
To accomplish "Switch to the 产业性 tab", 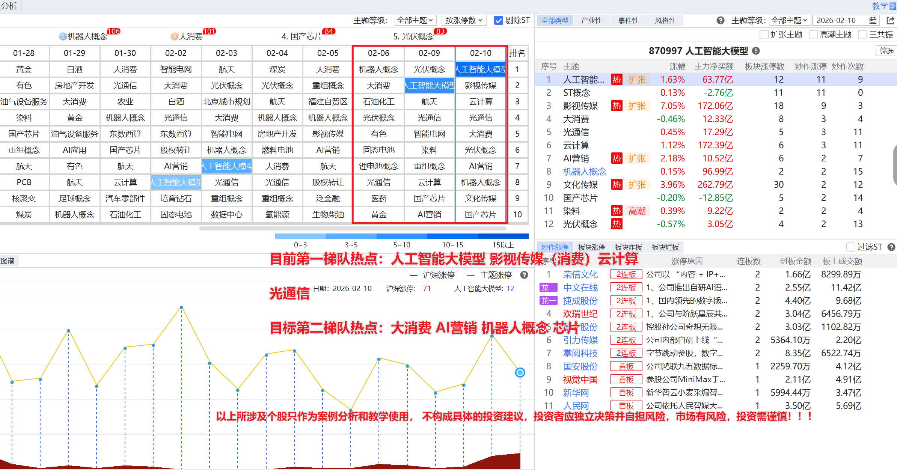I will coord(591,20).
